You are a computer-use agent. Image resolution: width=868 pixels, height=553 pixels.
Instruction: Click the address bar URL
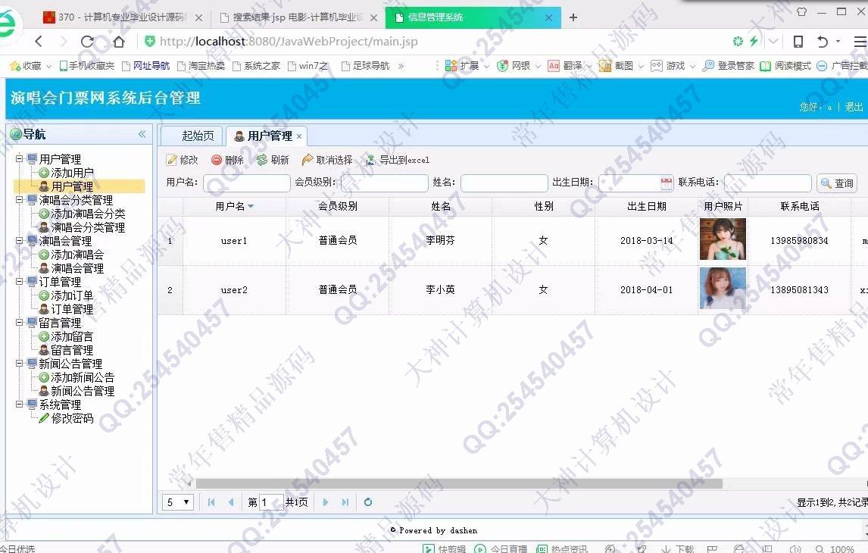(x=289, y=42)
